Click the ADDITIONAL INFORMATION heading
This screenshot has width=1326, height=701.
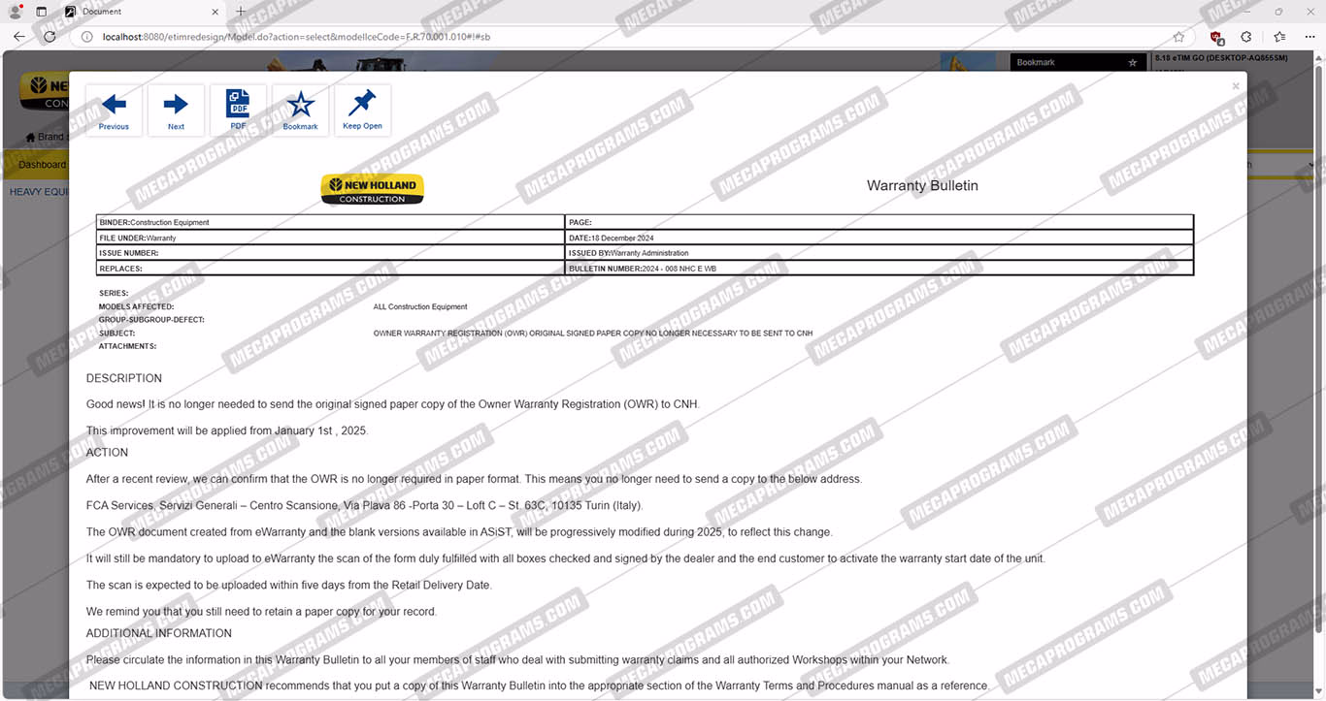click(x=159, y=633)
